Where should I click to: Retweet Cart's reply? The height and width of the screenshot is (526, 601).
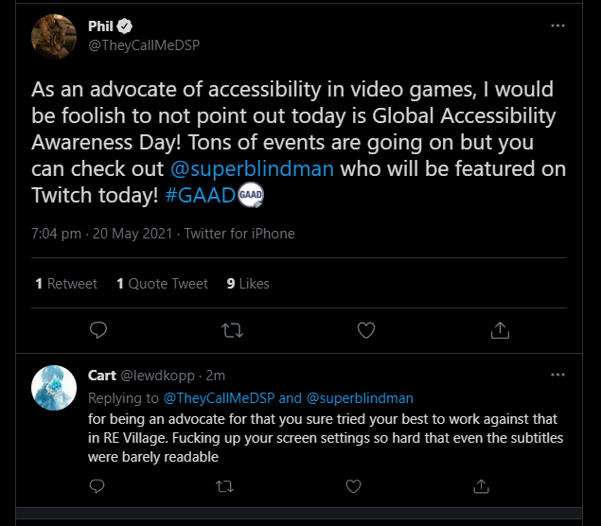point(224,486)
